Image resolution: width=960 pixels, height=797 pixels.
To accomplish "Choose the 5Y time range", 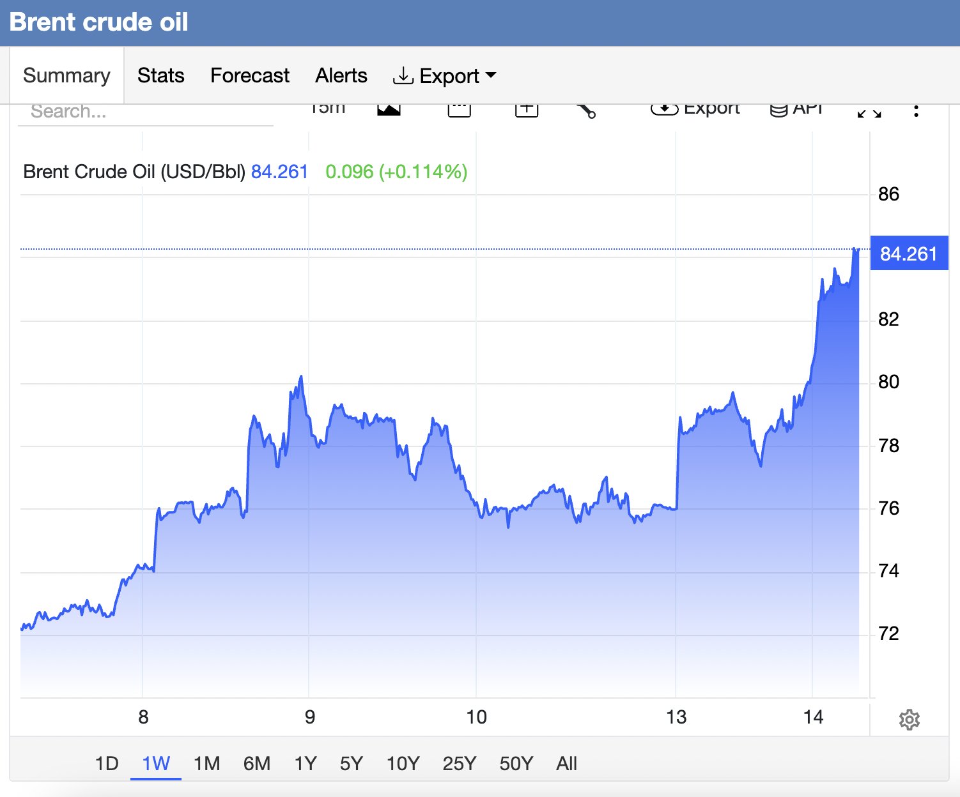I will pos(352,763).
